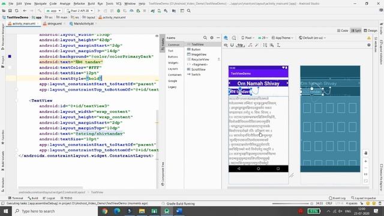Open the API 29 version dropdown
Image resolution: width=384 pixels, height=216 pixels.
coord(263,38)
